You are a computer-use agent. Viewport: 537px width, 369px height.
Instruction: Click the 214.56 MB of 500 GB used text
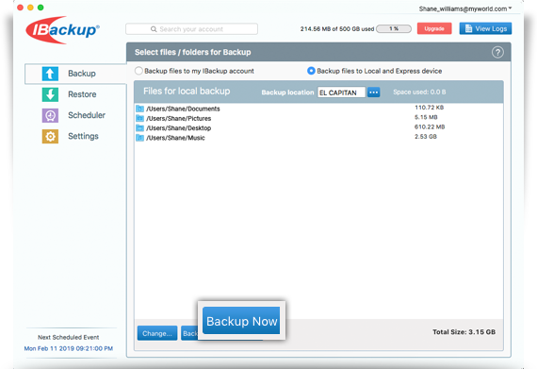click(x=337, y=29)
